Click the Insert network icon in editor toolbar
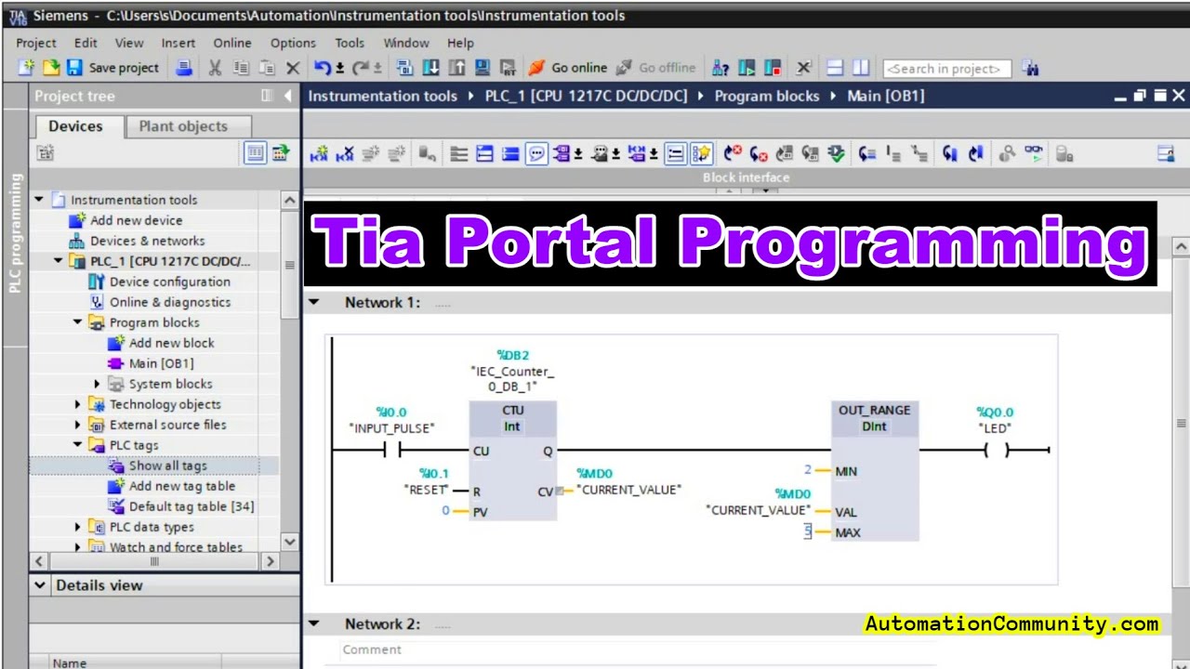Viewport: 1190px width, 669px height. click(319, 154)
